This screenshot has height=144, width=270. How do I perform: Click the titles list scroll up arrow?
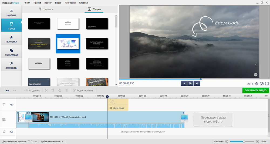click(116, 15)
